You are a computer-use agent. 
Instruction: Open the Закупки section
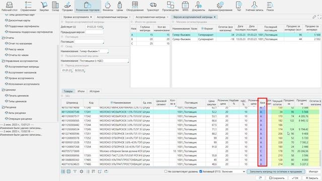[44, 7]
